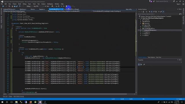
Task: Click the Search Solution Explorer input field
Action: click(x=158, y=14)
